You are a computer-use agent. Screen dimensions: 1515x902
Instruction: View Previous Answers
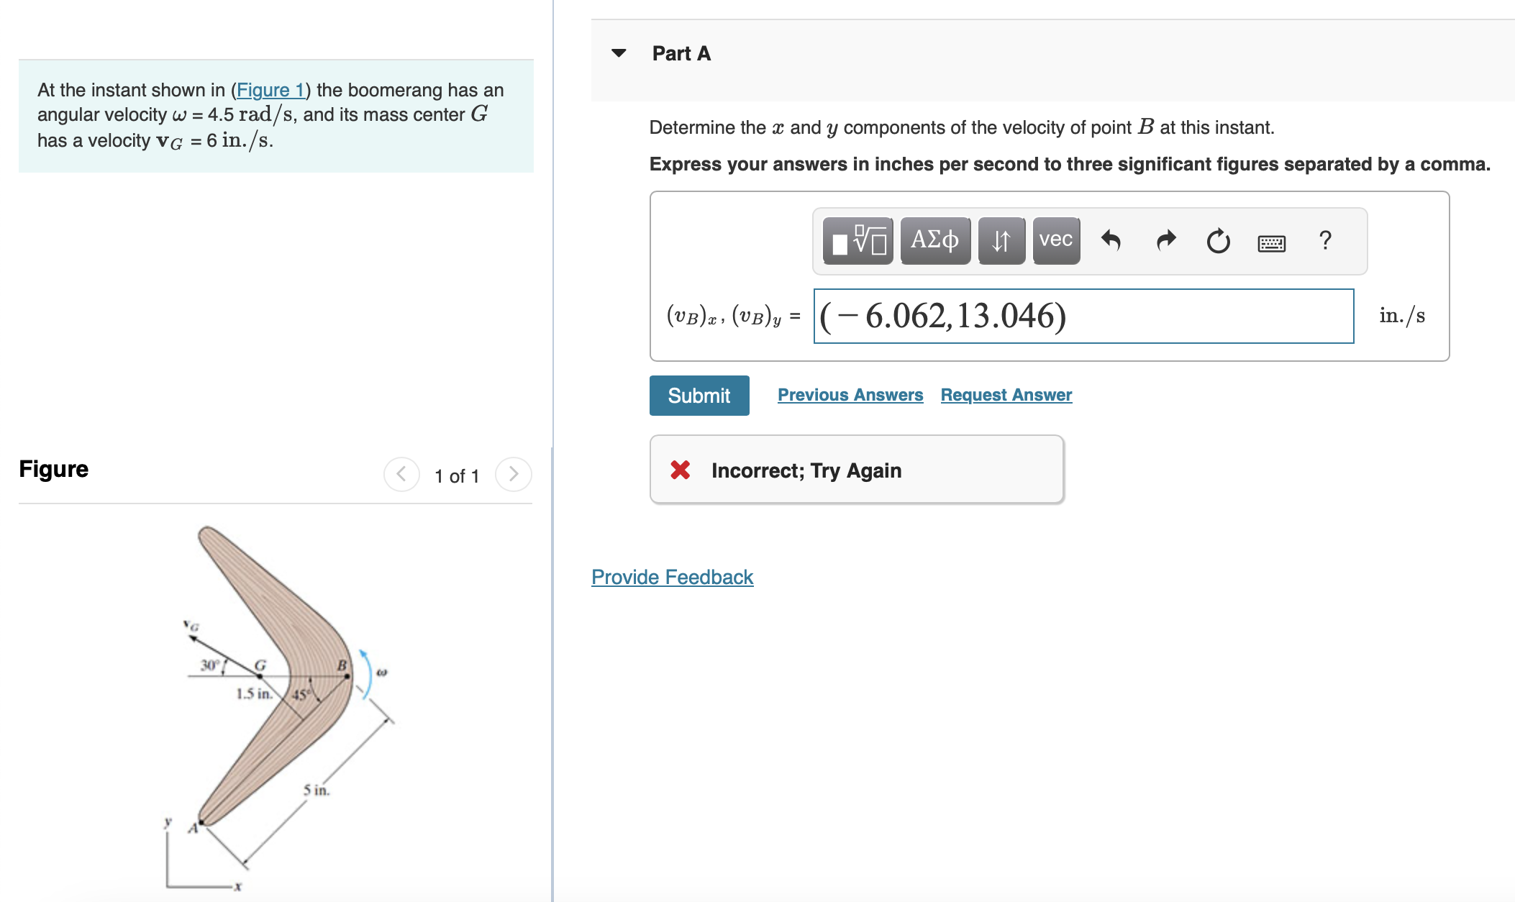click(x=850, y=394)
